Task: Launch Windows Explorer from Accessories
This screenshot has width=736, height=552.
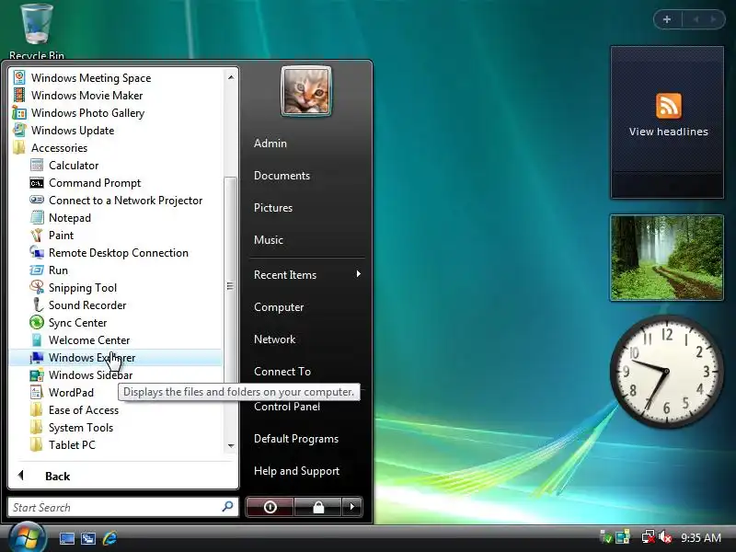Action: point(116,358)
